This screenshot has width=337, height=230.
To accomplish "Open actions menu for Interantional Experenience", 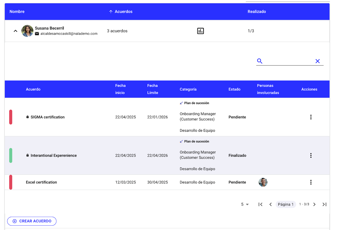I will [x=311, y=155].
